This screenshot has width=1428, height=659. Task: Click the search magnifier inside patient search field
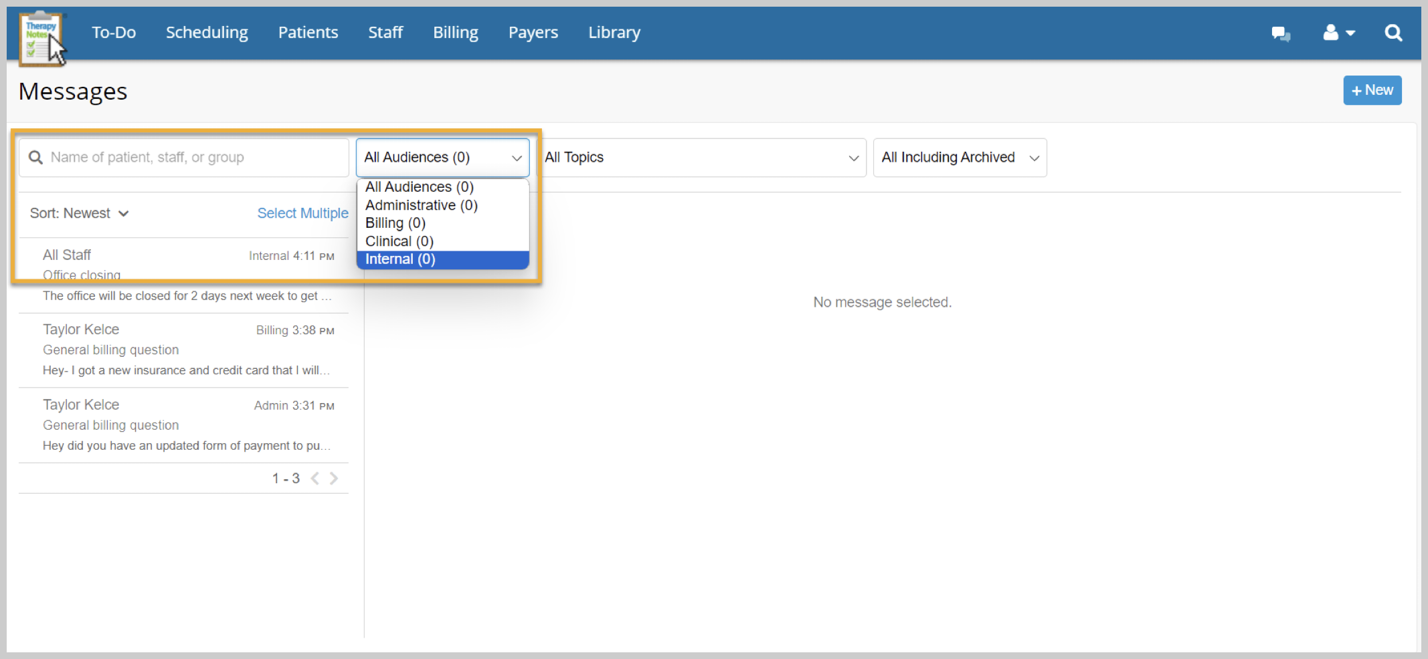36,157
